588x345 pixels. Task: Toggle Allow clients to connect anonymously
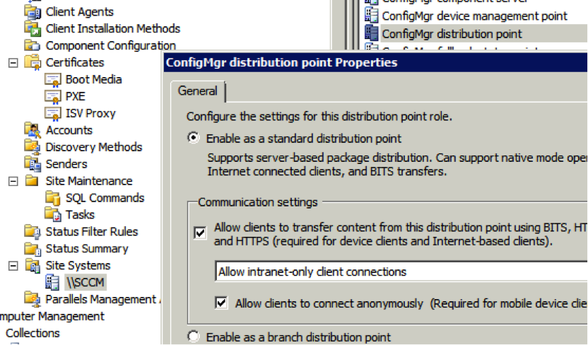221,303
